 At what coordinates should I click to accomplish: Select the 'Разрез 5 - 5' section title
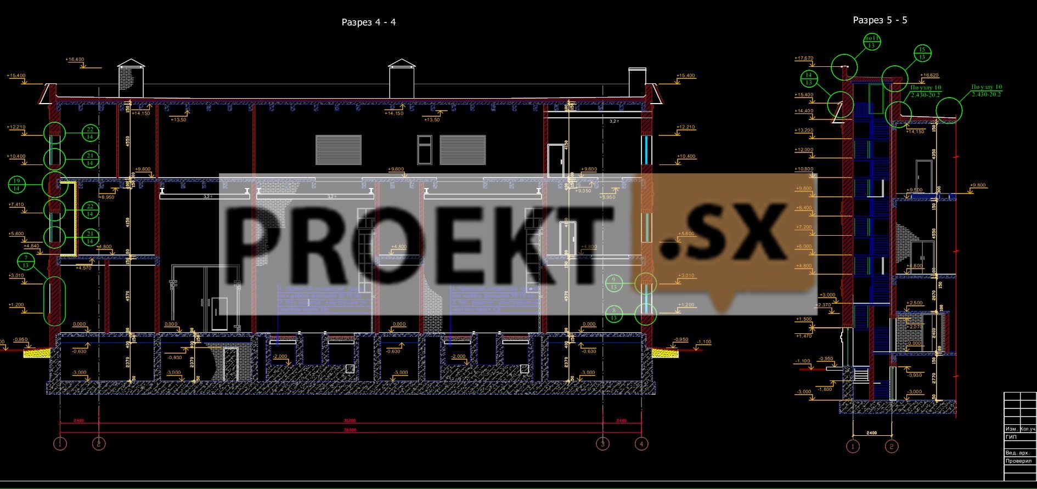pos(880,20)
